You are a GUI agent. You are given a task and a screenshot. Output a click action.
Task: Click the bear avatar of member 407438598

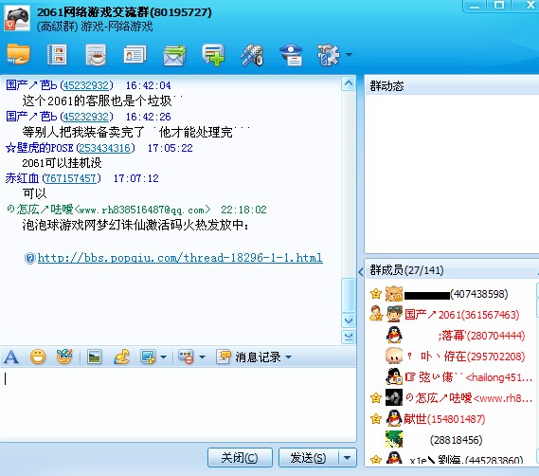pyautogui.click(x=394, y=294)
